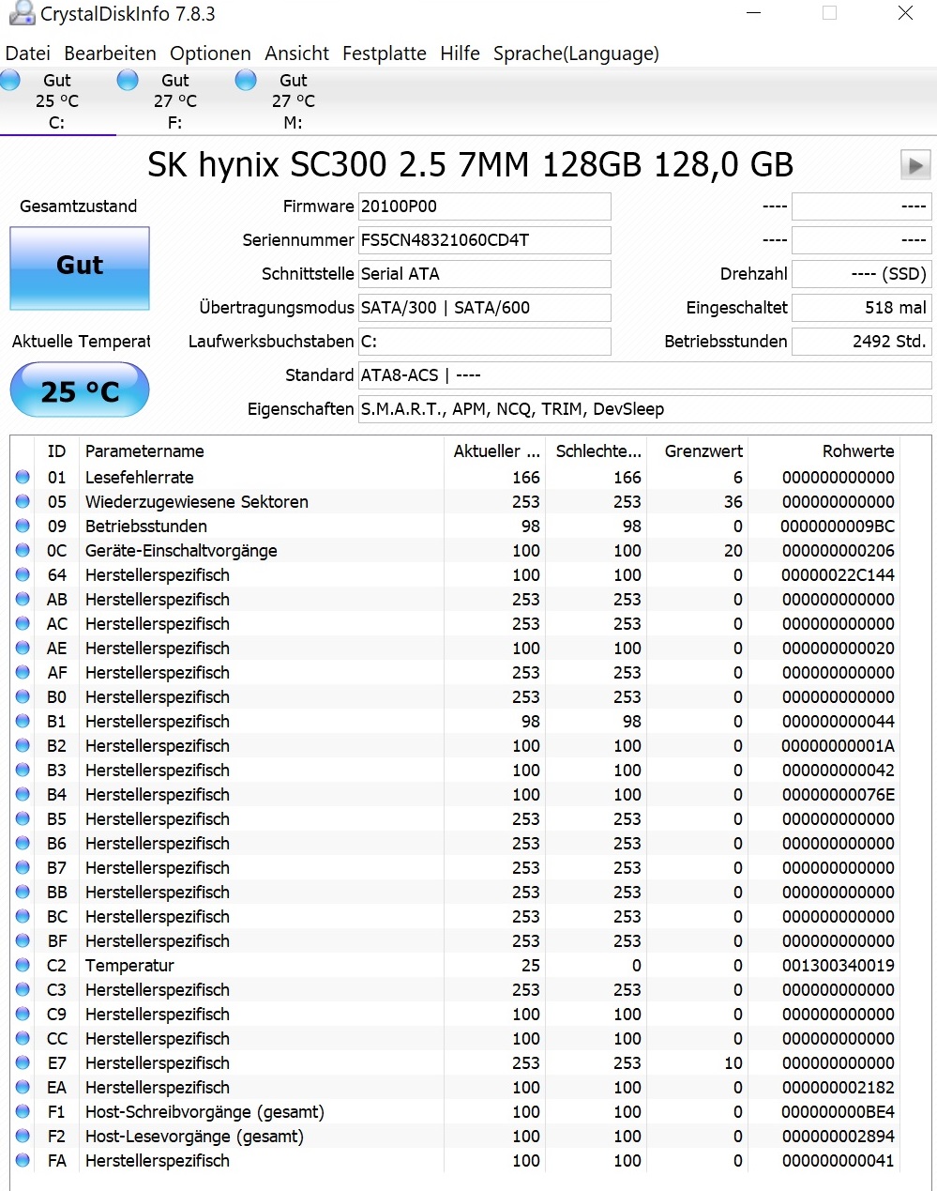This screenshot has height=1191, width=937.
Task: Click the Grenzwert column header
Action: [x=697, y=451]
